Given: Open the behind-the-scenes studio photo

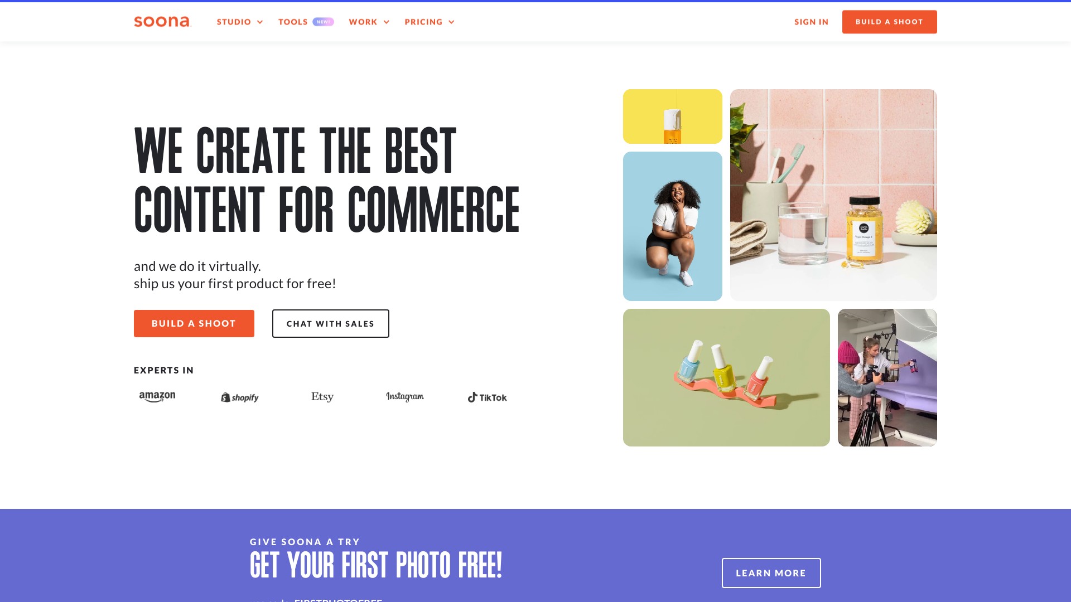Looking at the screenshot, I should tap(887, 377).
